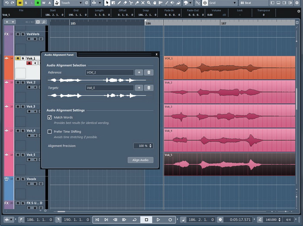Viewport: 303px width, 226px height.
Task: Click the add track plus button
Action: click(x=7, y=22)
